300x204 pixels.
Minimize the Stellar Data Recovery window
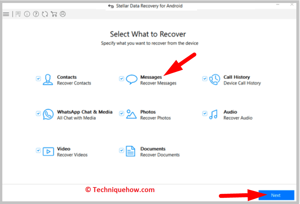[278, 4]
